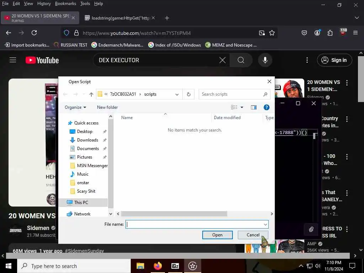Open the Index of /ISOs/Windows bookmark

(175, 45)
